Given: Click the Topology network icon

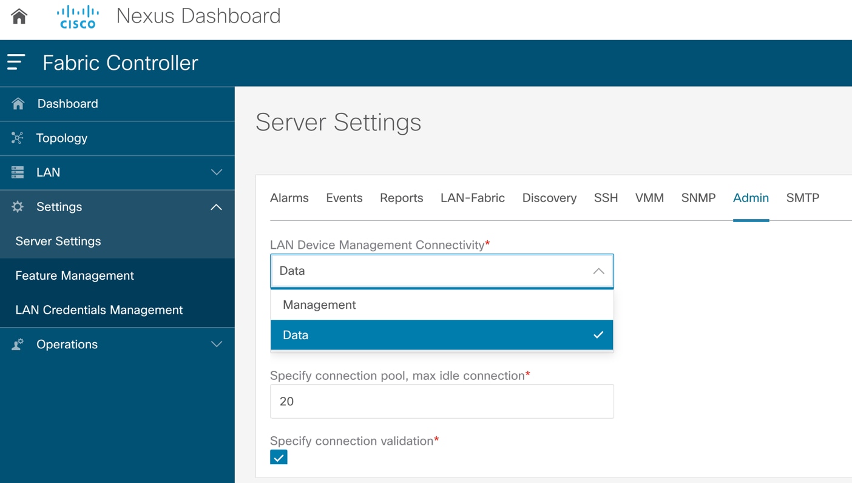Looking at the screenshot, I should pyautogui.click(x=18, y=138).
